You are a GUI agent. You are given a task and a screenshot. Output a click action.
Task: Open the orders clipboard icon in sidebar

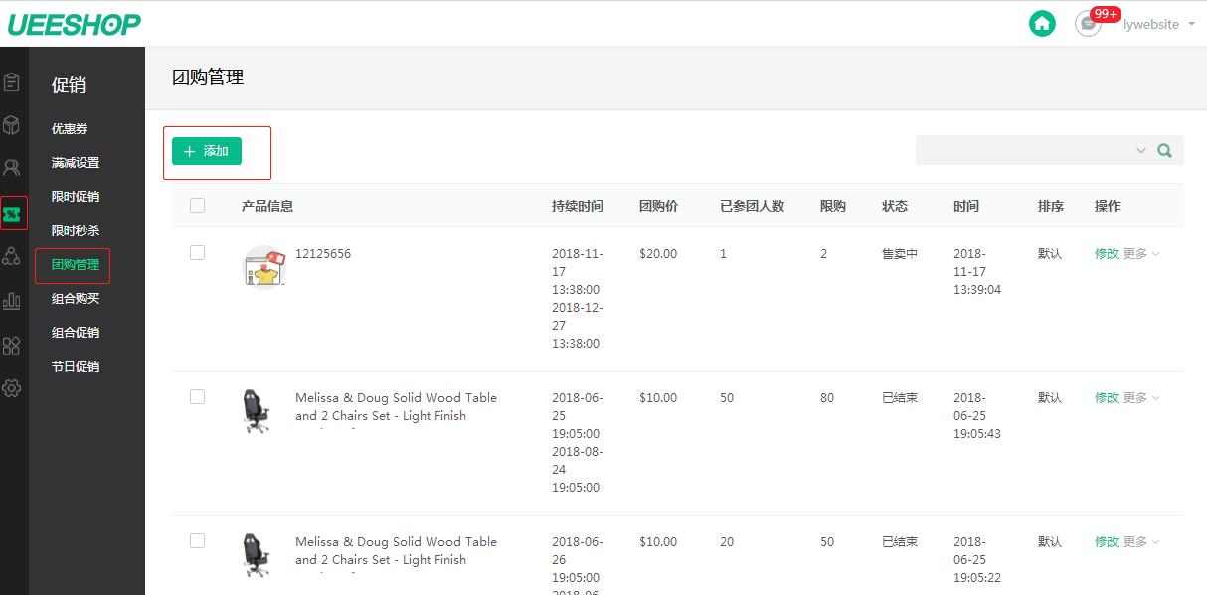pos(12,81)
